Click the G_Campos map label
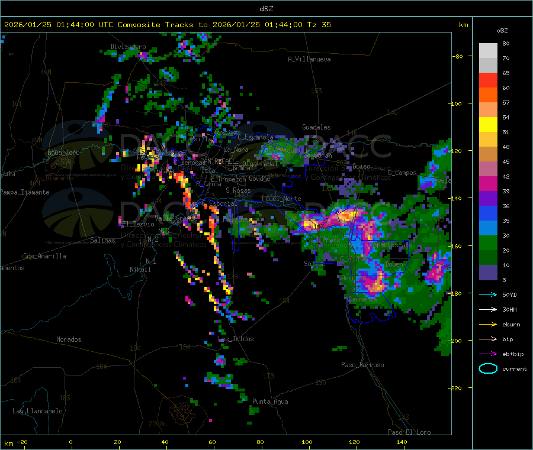Screen dimensions: 533x450 coord(403,173)
